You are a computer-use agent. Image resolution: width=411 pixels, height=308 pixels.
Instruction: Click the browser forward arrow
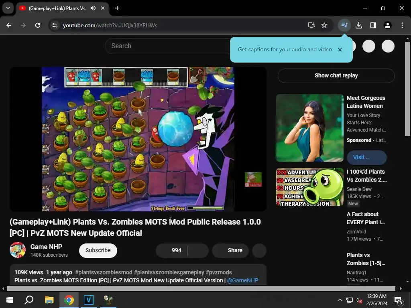tap(23, 25)
